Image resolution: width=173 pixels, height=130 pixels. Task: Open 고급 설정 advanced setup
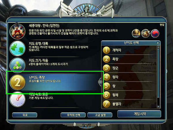pyautogui.click(x=100, y=115)
